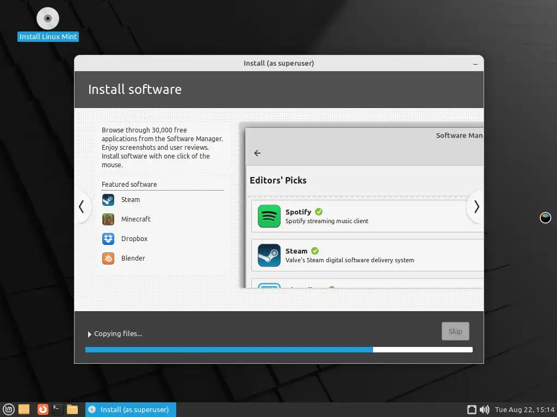
Task: Click the green verified badge beside Spotify
Action: coord(319,212)
